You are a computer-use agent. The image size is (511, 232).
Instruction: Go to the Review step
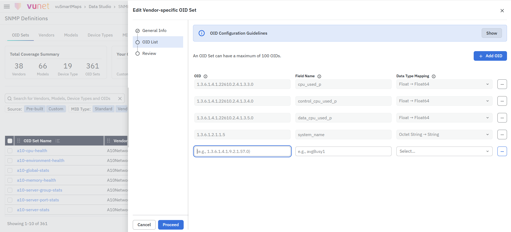[x=149, y=54]
